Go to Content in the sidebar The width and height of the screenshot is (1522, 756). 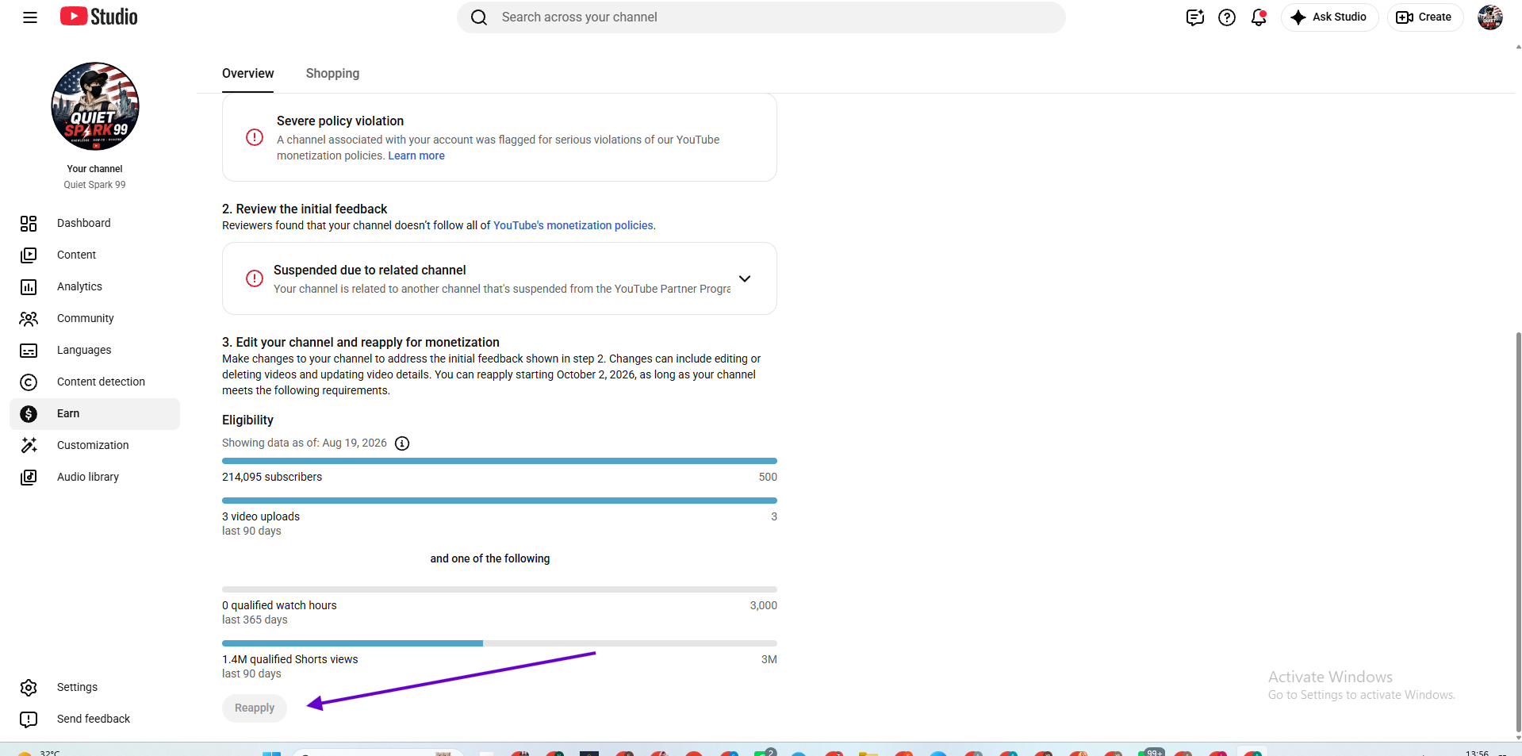[95, 255]
